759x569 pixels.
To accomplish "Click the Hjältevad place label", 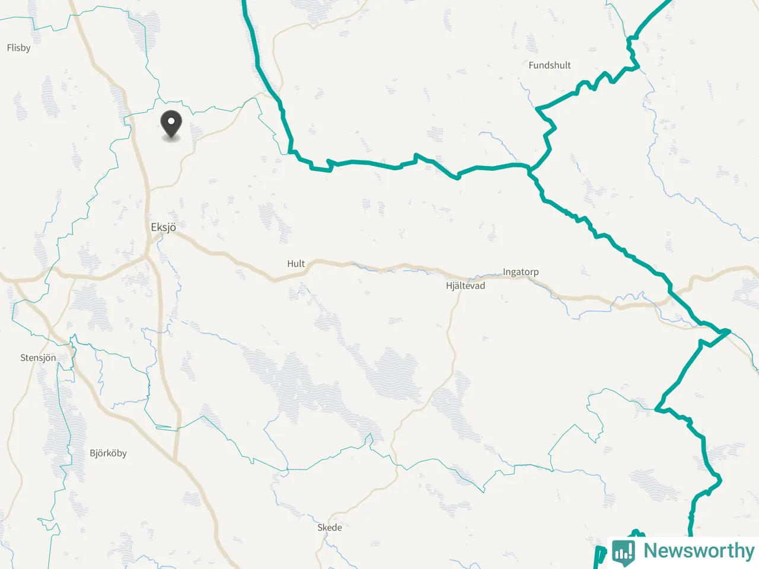I will point(465,286).
